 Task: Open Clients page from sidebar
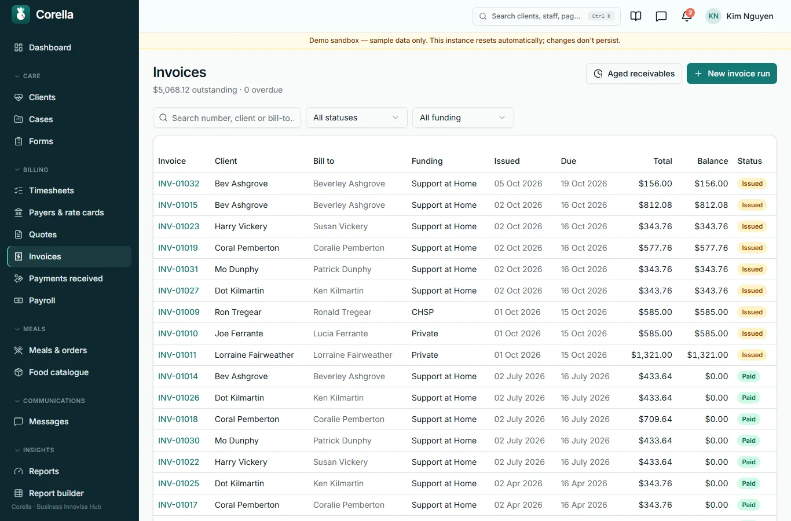click(x=69, y=97)
